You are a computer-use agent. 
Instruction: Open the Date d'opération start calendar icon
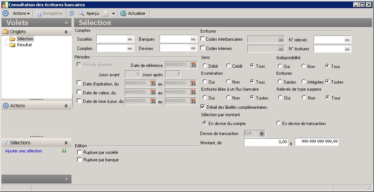(153, 83)
